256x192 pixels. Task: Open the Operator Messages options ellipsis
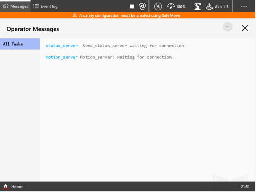[x=228, y=27]
